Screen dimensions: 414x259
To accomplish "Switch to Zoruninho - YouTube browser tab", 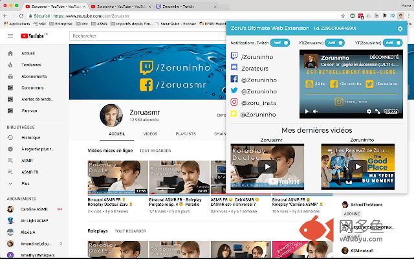I will point(121,6).
